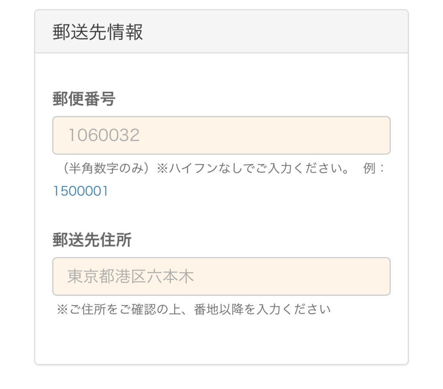Click the 郵便番号 input field
Image resolution: width=443 pixels, height=389 pixels.
pos(221,135)
